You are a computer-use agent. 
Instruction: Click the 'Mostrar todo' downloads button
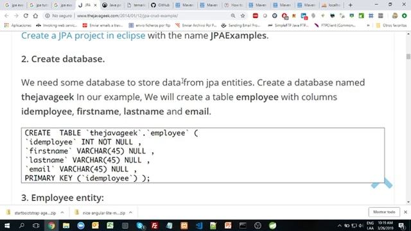point(384,212)
